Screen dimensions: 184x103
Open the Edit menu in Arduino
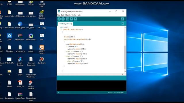[63, 15]
